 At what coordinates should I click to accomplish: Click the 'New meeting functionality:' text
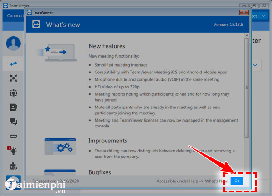(x=114, y=56)
